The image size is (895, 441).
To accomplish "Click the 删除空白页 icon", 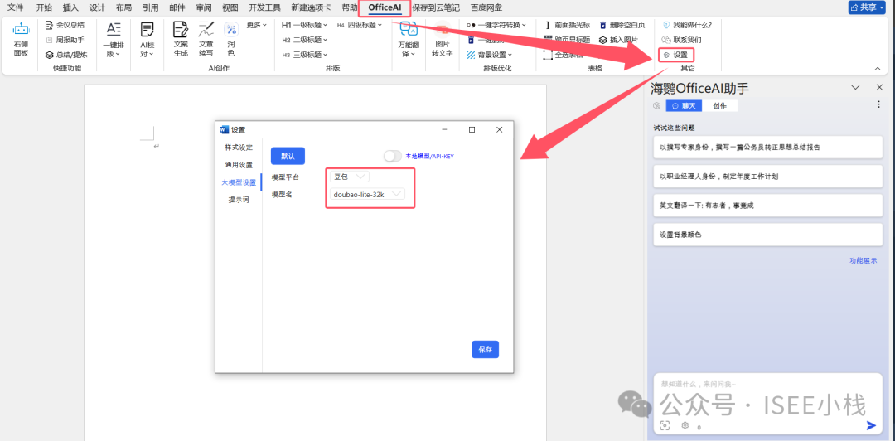I will tap(604, 25).
